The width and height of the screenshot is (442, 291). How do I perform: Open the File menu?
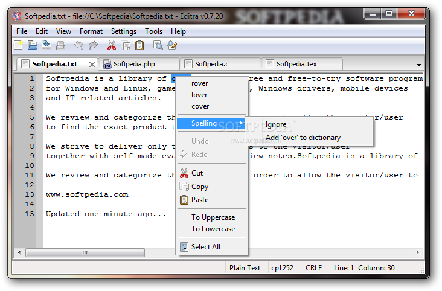22,31
